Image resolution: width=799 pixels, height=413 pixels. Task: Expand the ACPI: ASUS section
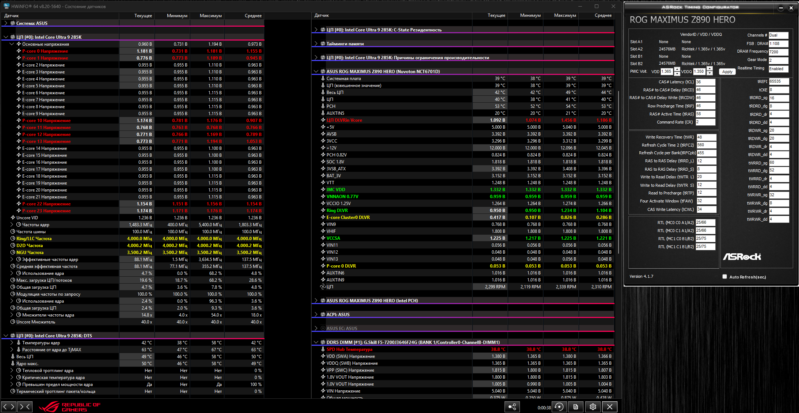316,314
